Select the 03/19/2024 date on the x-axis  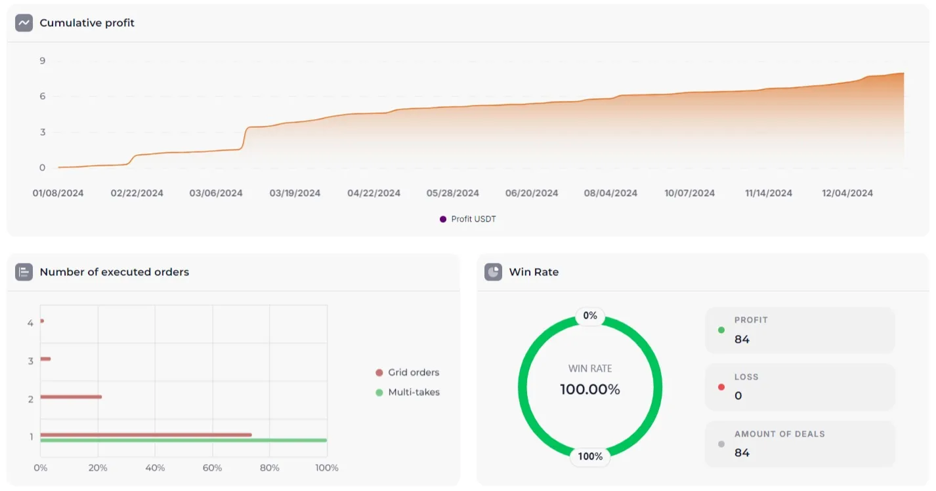[x=295, y=193]
